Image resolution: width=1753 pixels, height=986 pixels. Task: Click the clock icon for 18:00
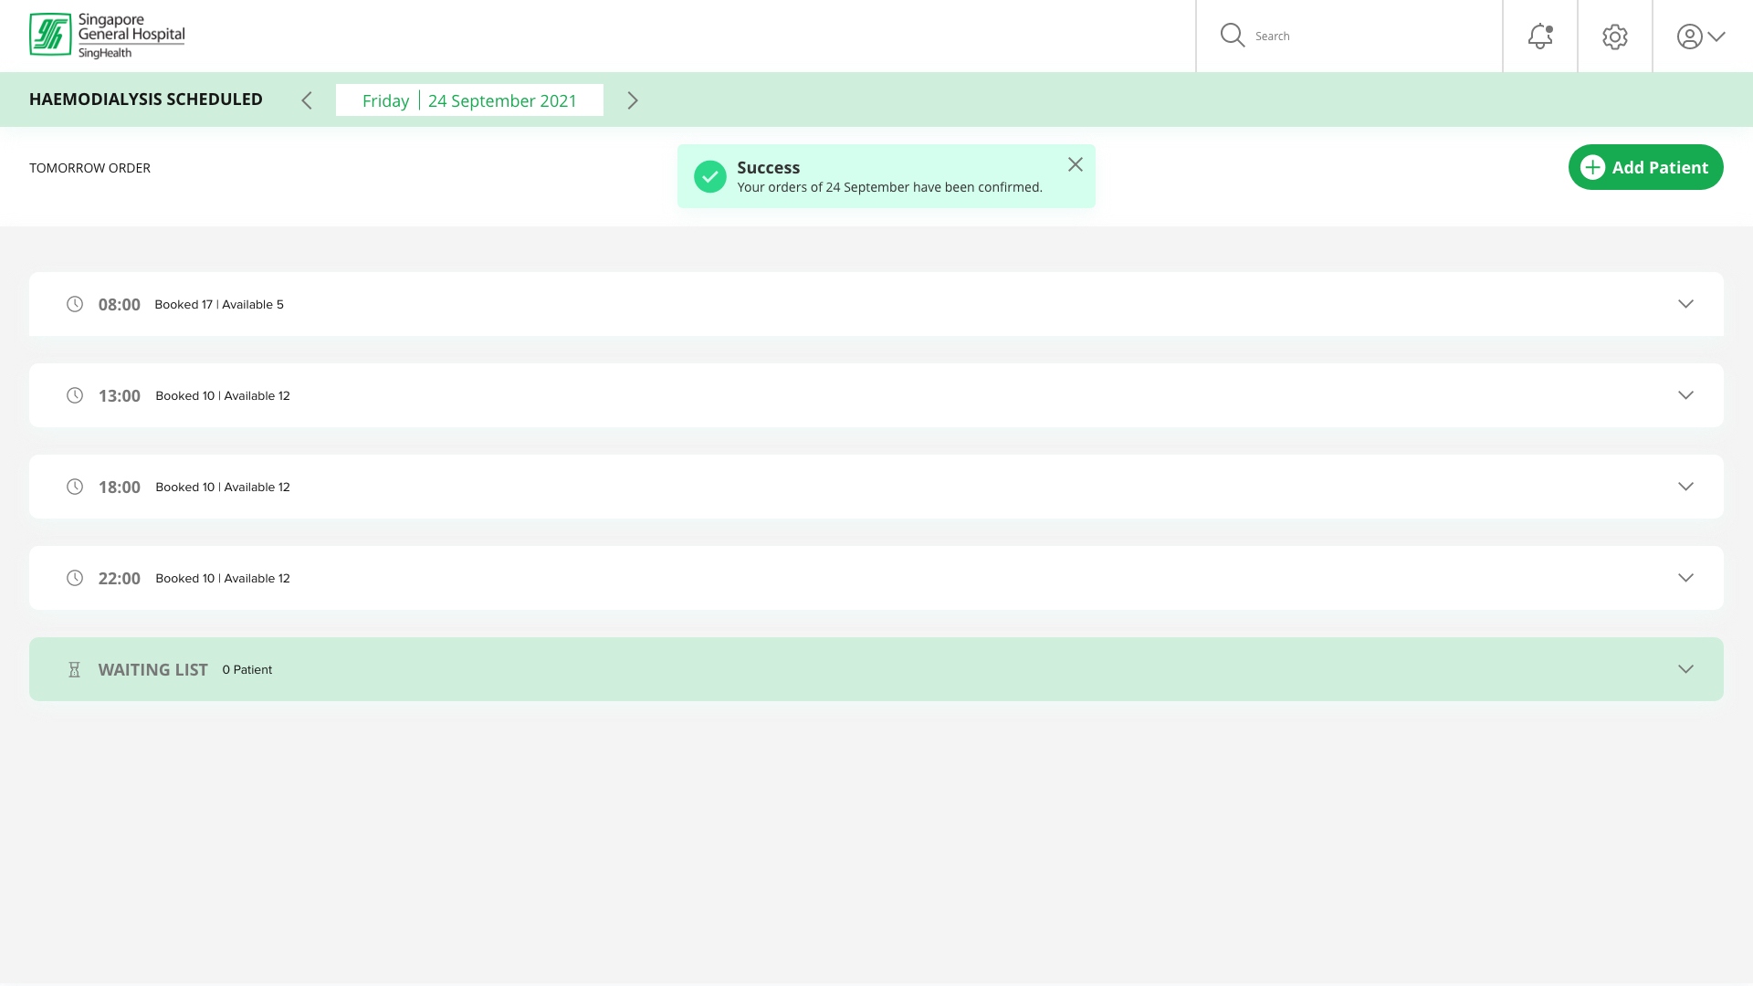[75, 487]
